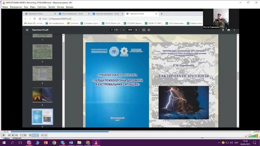Image resolution: width=260 pixels, height=146 pixels.
Task: Toggle loop mode in VLC controls
Action: coord(34,135)
